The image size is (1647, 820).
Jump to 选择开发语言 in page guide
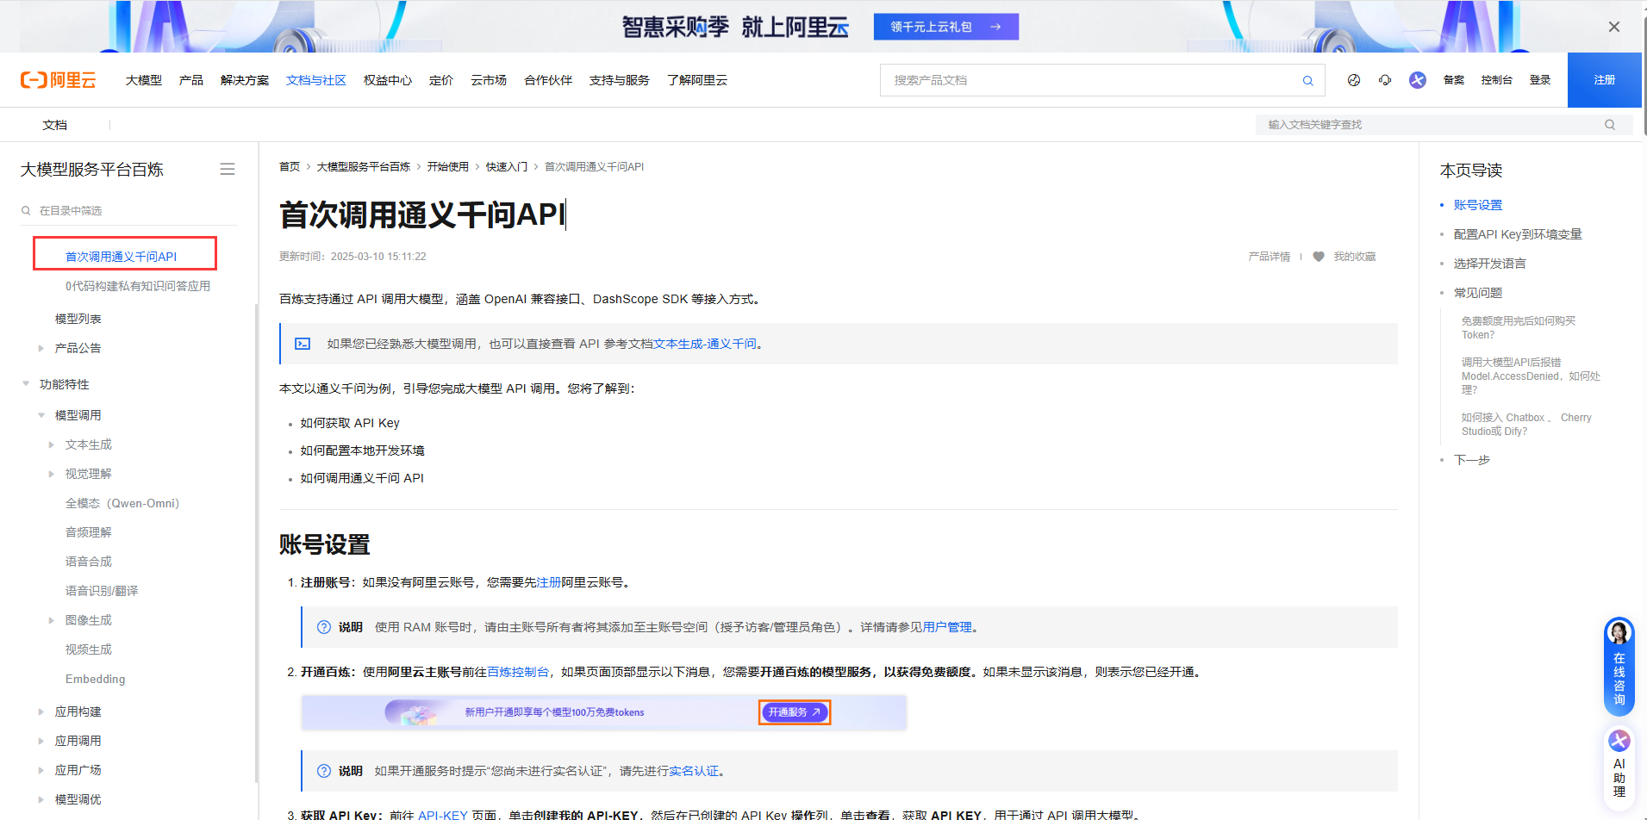click(x=1490, y=264)
